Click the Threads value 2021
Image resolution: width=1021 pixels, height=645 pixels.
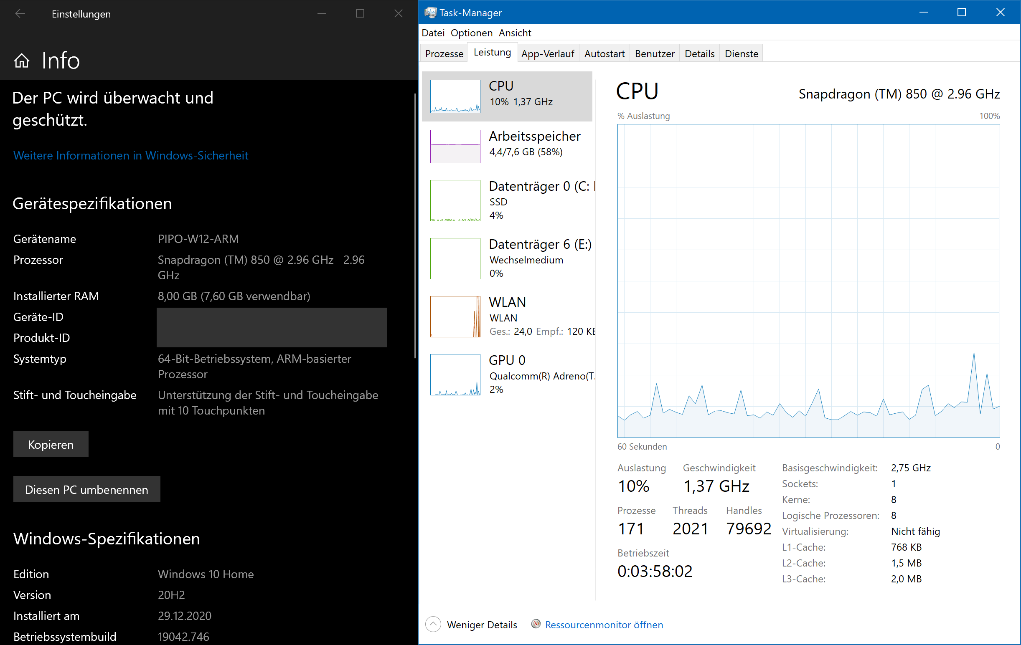(690, 528)
